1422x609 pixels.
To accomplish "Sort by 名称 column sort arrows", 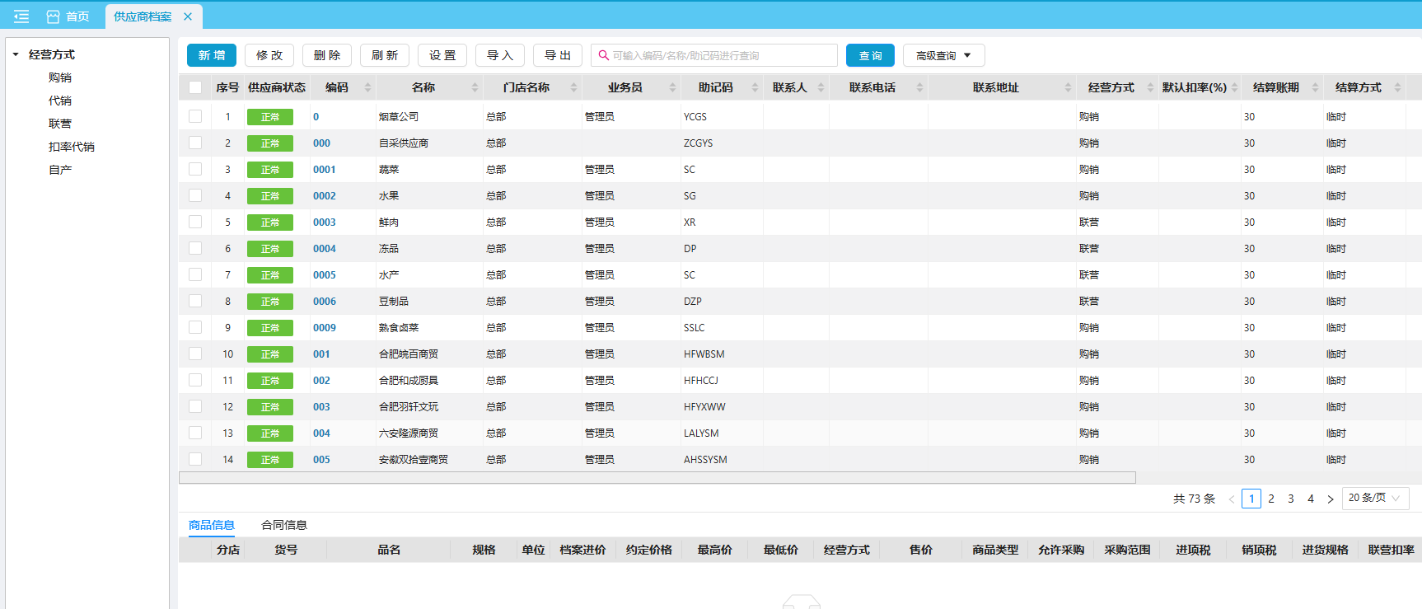I will [475, 87].
